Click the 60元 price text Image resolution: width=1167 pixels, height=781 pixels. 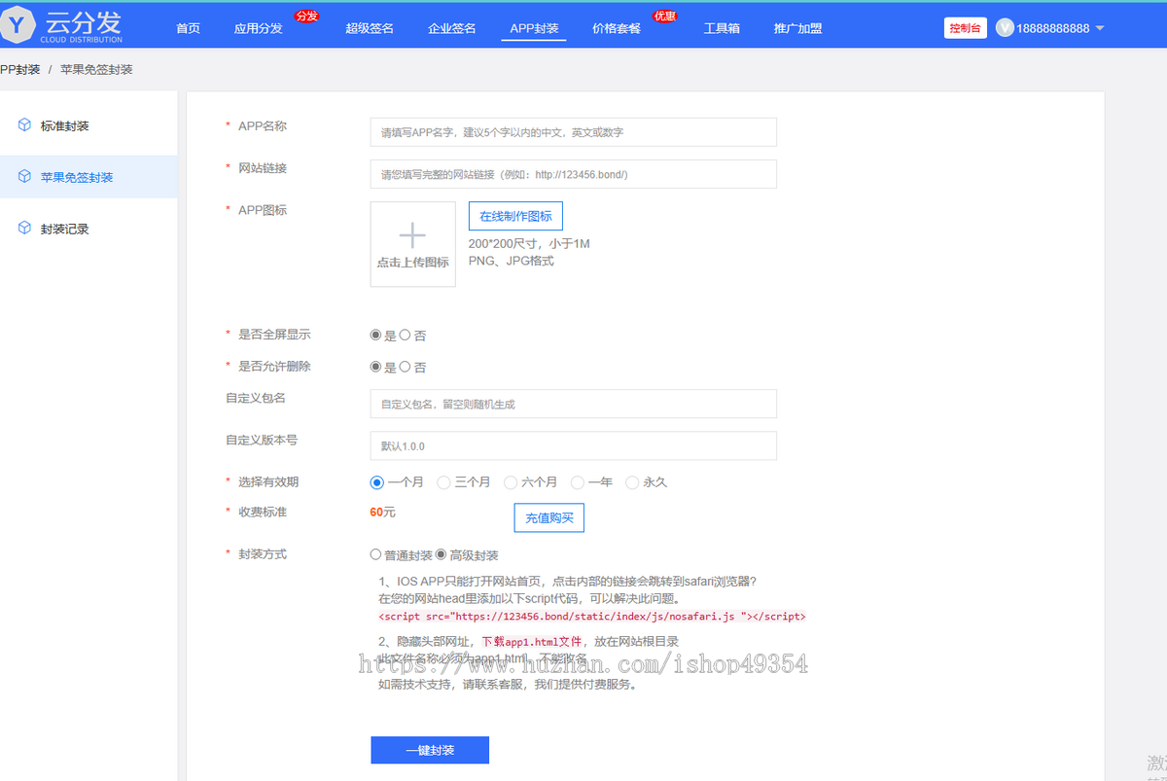click(383, 512)
